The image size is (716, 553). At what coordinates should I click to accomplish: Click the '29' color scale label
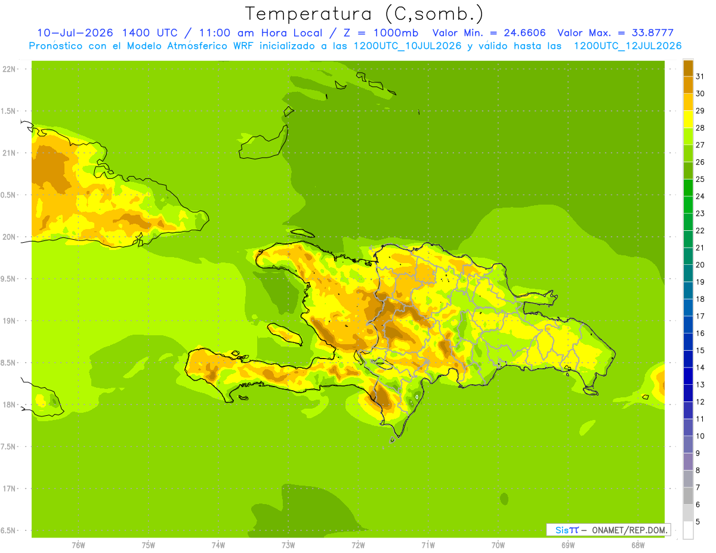700,110
